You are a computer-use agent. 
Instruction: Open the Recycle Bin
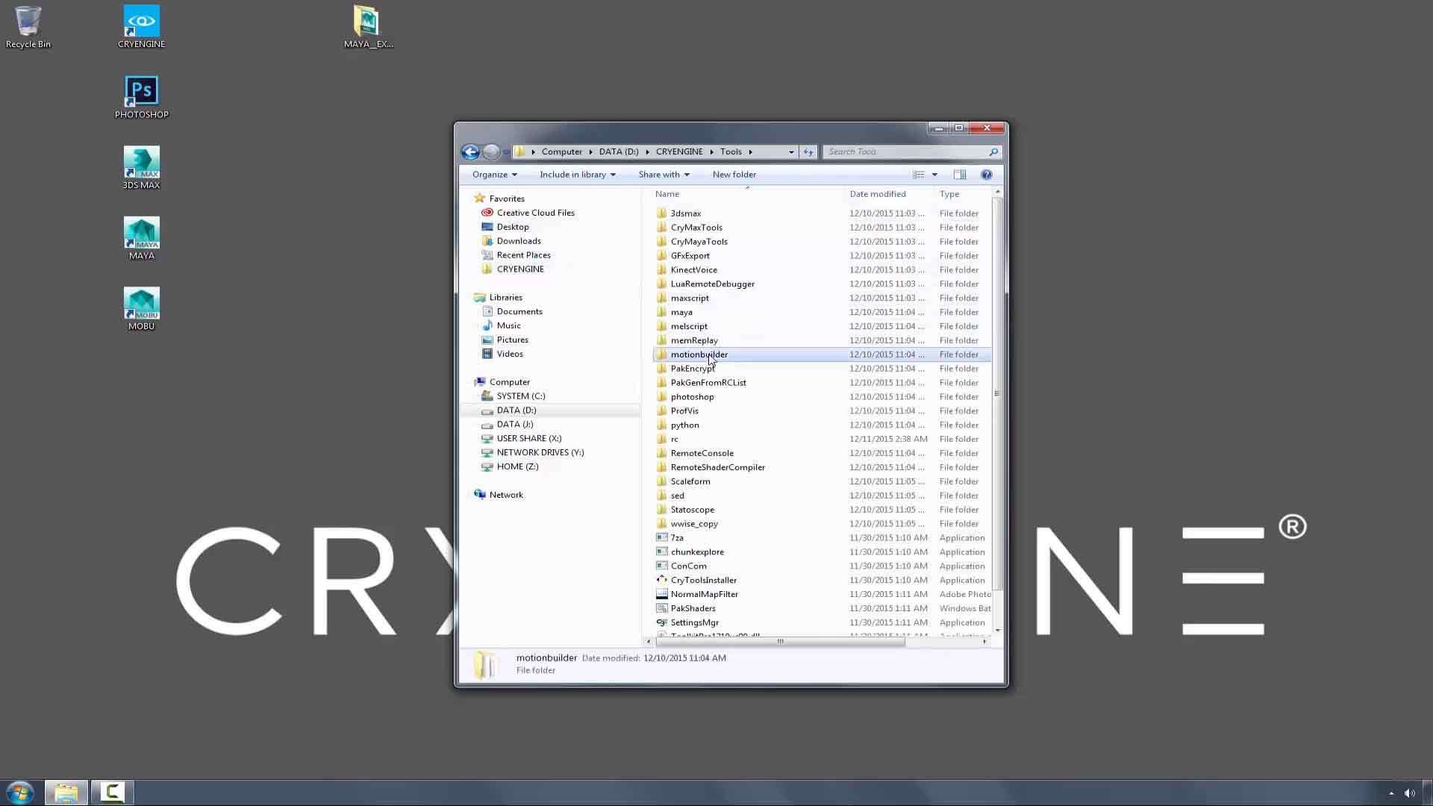[28, 25]
